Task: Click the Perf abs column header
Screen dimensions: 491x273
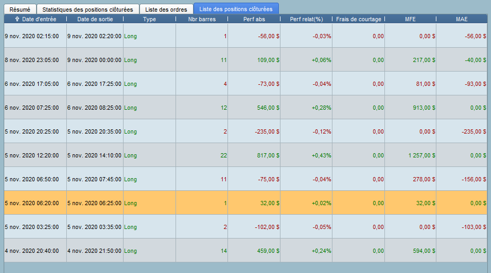Action: (x=254, y=19)
